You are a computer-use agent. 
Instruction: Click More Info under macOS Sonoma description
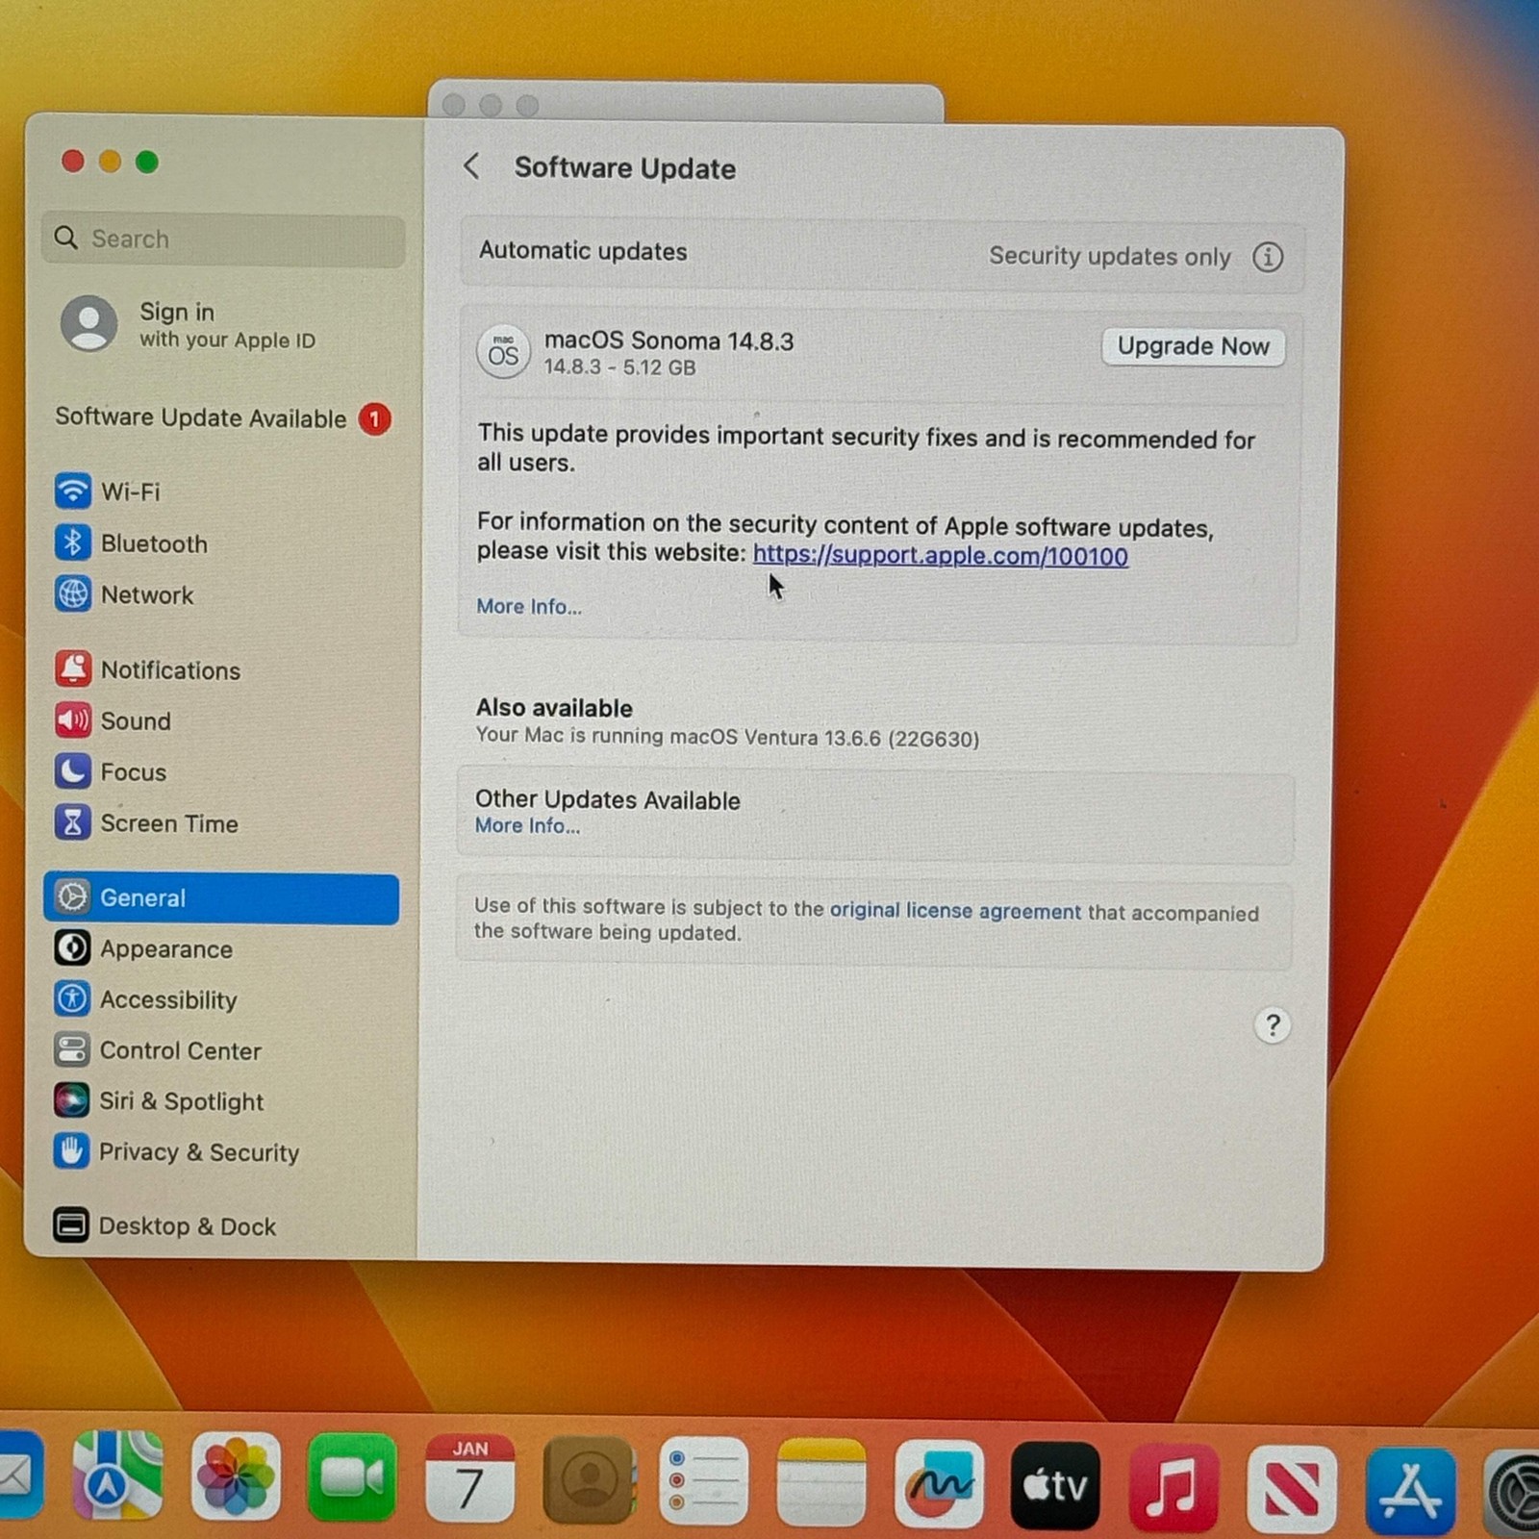point(529,606)
